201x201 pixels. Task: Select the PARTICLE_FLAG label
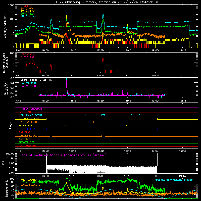point(28,136)
